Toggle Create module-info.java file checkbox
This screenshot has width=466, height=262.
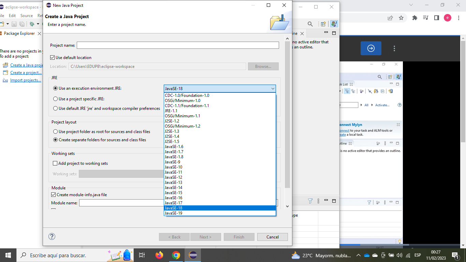click(x=53, y=195)
